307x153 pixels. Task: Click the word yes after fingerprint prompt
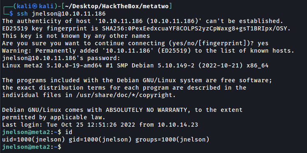click(x=263, y=44)
